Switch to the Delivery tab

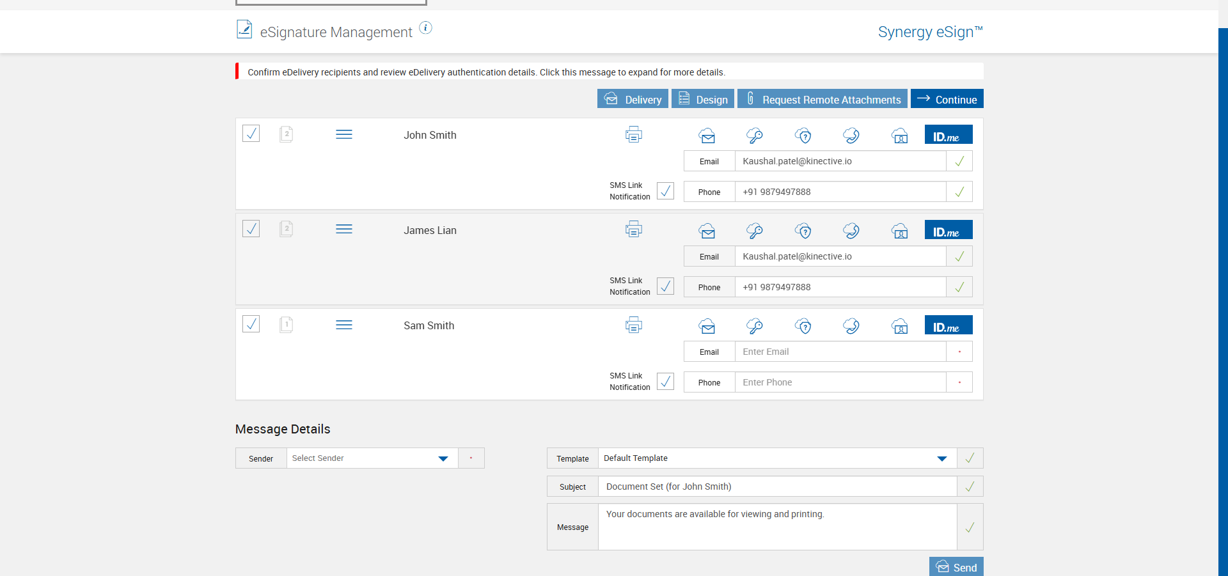point(633,99)
